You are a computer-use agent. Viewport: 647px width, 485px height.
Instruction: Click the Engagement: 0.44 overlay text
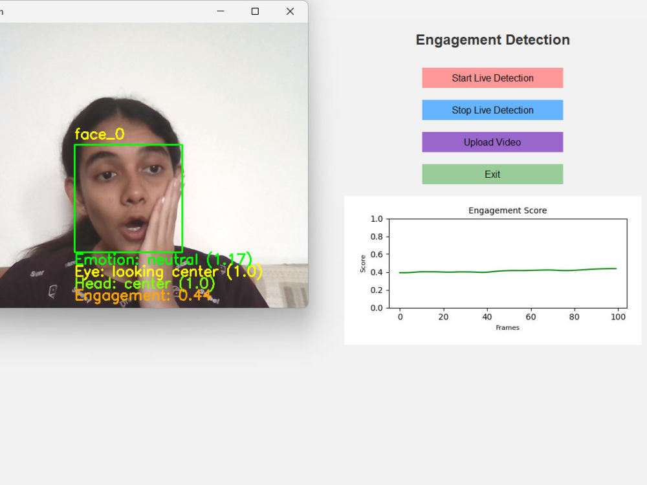143,296
